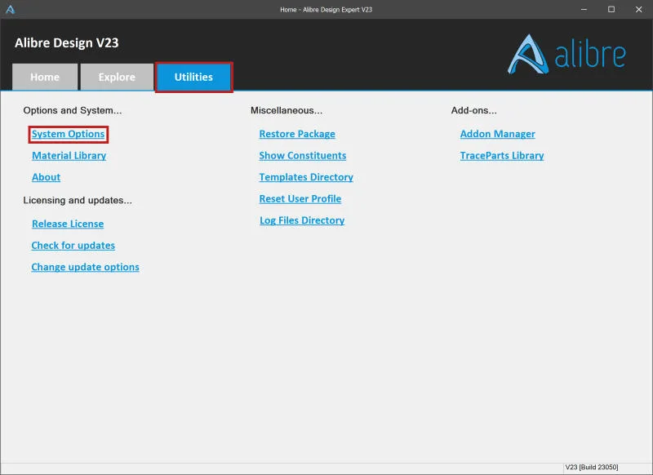
Task: Click the Licensing and updates heading
Action: tap(78, 200)
